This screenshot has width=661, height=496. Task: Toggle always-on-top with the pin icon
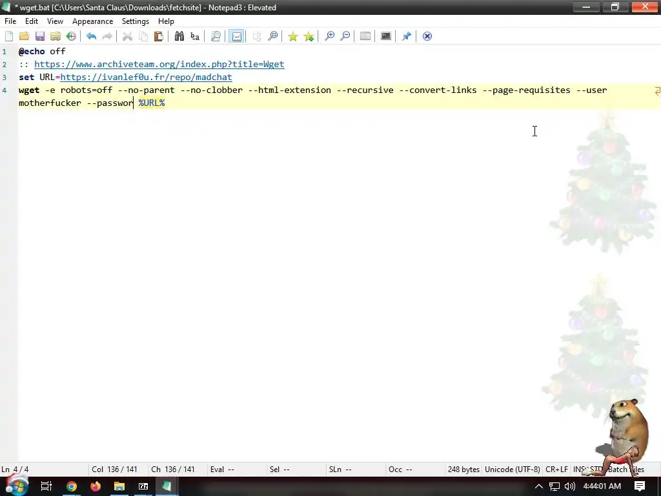[x=407, y=36]
